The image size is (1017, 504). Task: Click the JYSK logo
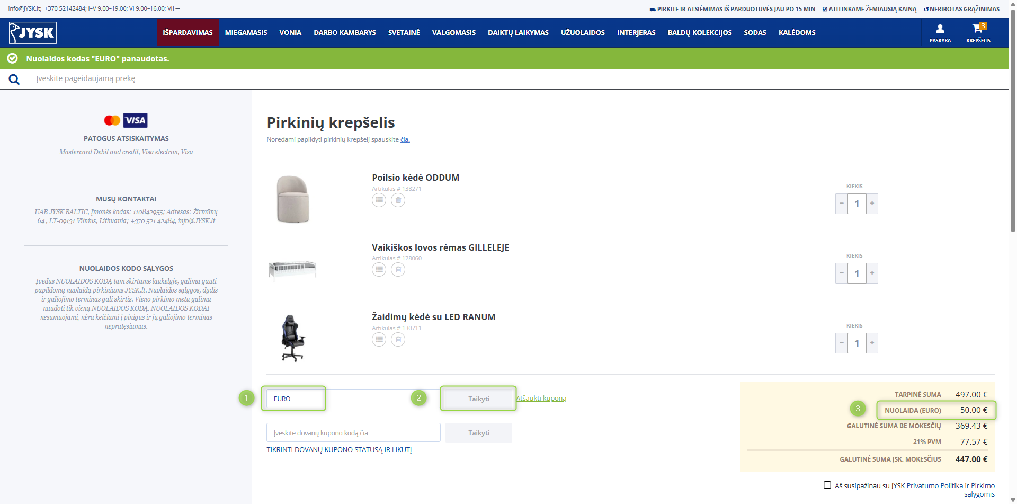33,33
